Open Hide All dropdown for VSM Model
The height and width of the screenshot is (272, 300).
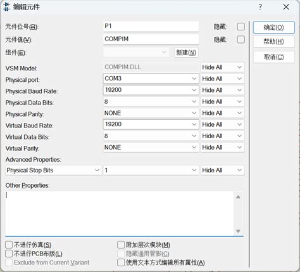click(x=223, y=67)
